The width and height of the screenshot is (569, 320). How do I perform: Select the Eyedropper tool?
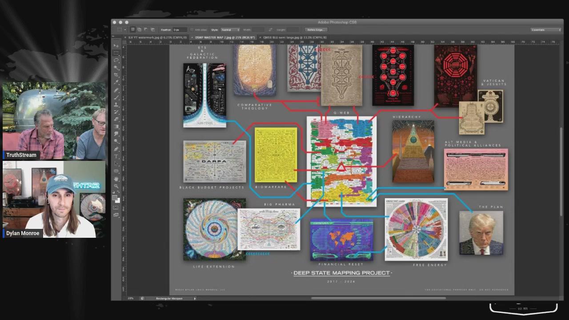116,83
